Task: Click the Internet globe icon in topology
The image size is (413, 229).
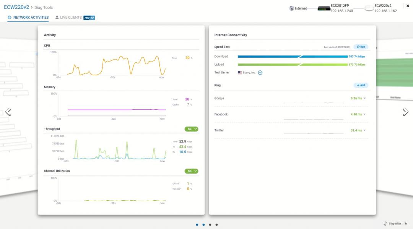Action: 291,8
